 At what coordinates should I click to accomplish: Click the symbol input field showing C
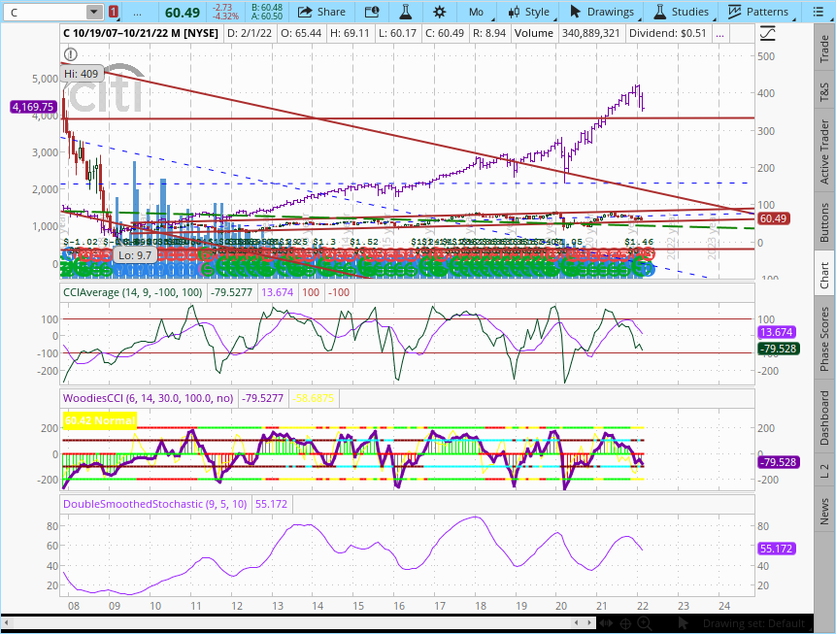44,12
